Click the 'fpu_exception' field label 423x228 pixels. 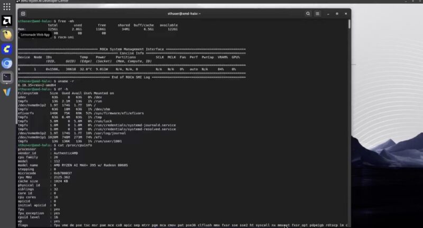31,213
